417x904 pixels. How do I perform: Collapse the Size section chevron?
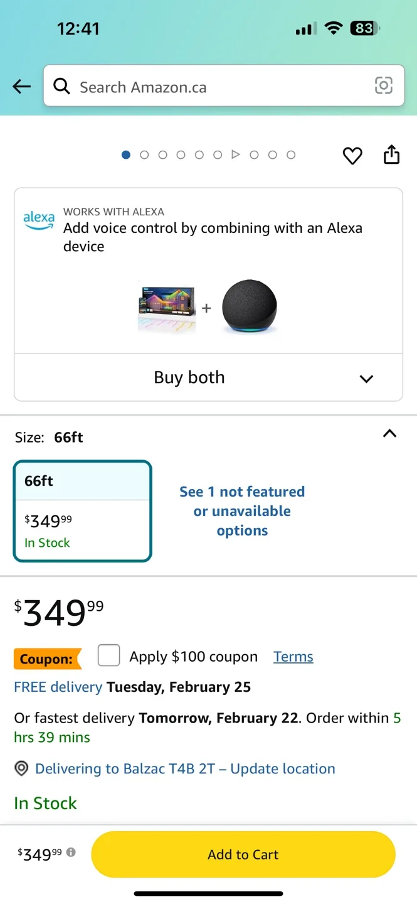(389, 434)
